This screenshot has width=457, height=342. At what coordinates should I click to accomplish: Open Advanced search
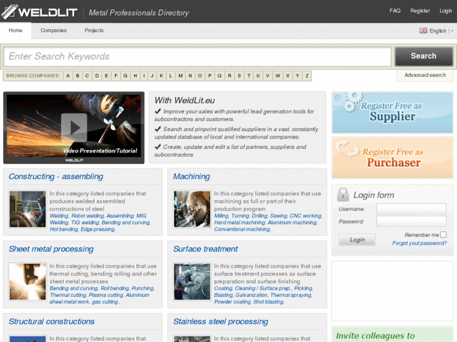tap(425, 75)
